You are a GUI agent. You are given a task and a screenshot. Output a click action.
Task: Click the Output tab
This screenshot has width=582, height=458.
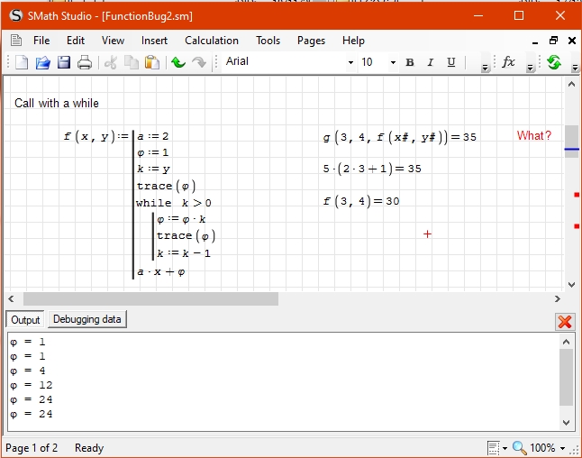[x=25, y=320]
